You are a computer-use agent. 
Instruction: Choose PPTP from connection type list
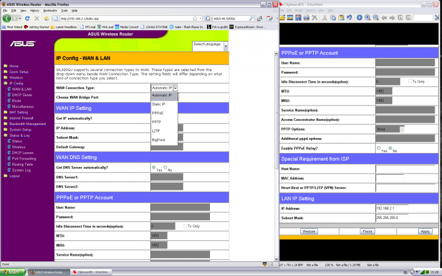coord(157,122)
